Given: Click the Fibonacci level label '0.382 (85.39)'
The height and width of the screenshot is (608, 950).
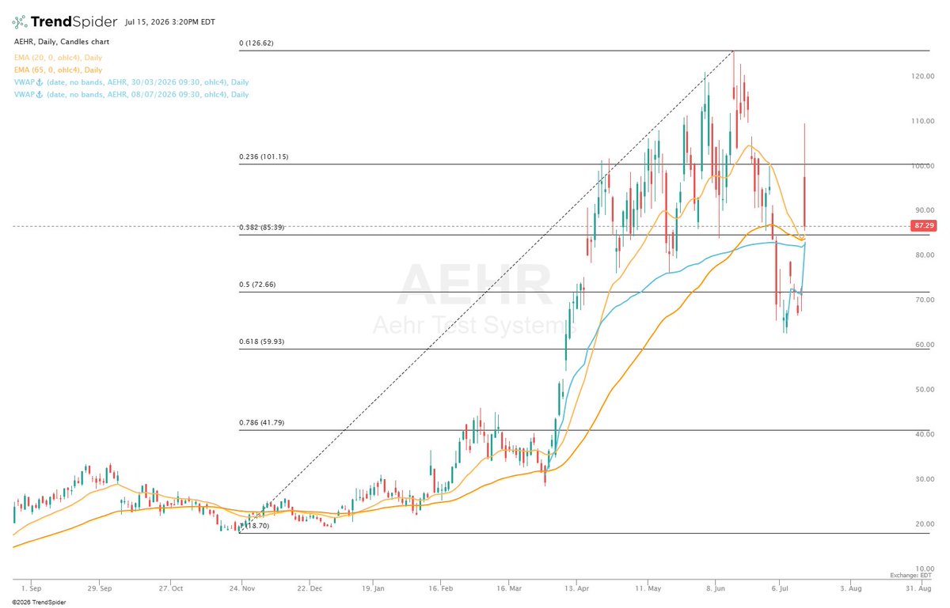Looking at the screenshot, I should (262, 228).
